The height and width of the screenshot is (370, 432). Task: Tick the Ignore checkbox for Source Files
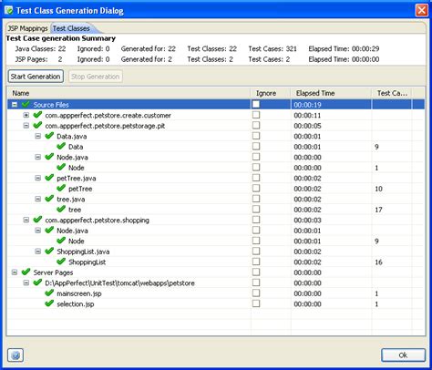click(256, 104)
